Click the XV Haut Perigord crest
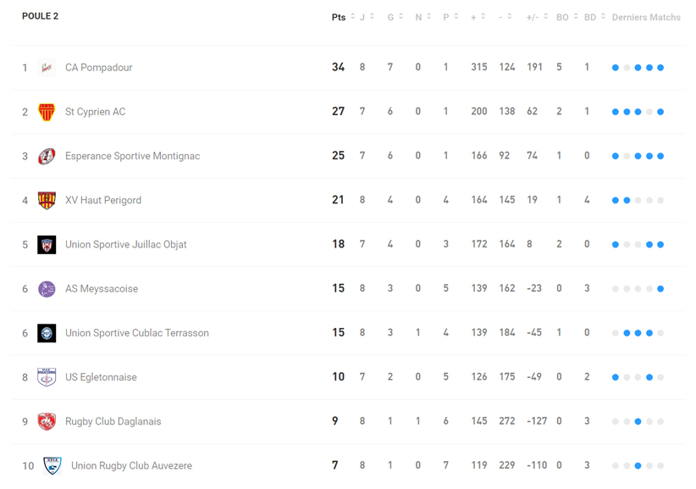 tap(47, 200)
